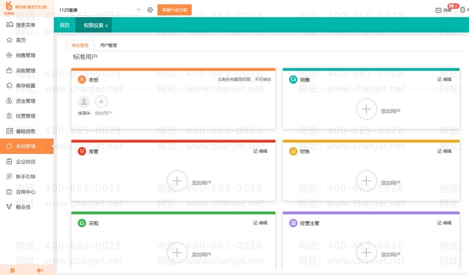Click the 销售 role teal icon

click(x=293, y=80)
